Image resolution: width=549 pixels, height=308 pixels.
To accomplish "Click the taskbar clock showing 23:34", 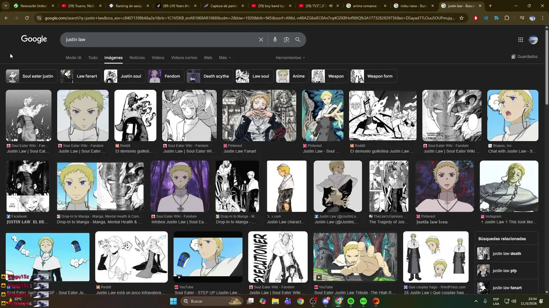I will (x=531, y=299).
